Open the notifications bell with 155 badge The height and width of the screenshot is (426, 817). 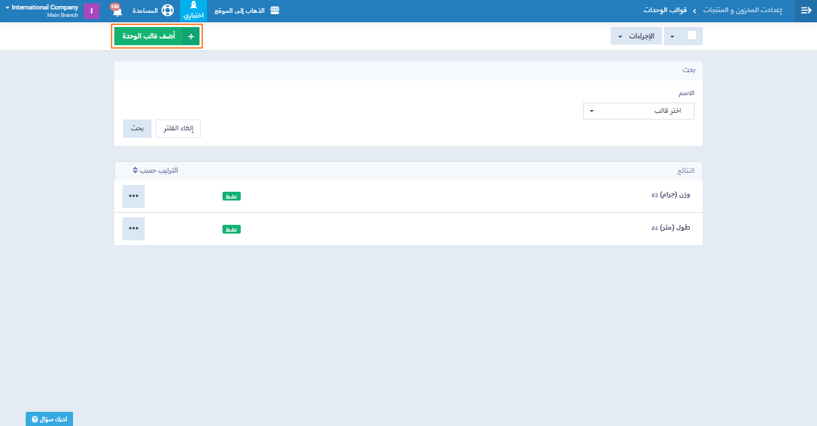[116, 11]
